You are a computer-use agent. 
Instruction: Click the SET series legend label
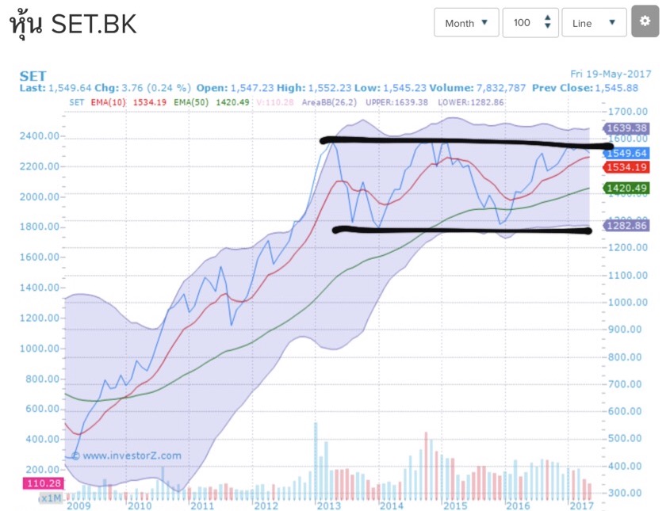coord(77,102)
